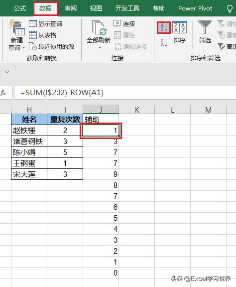Select cell containing 王钢蛋
Image resolution: width=236 pixels, height=287 pixels.
tap(29, 163)
